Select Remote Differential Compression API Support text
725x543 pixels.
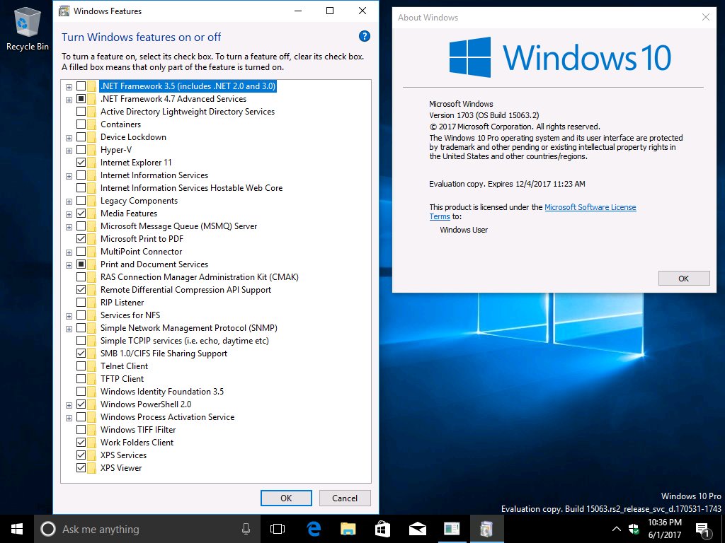click(186, 290)
